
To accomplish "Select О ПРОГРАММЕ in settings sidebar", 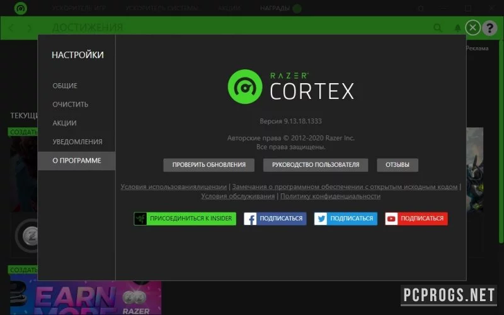I will (x=76, y=161).
